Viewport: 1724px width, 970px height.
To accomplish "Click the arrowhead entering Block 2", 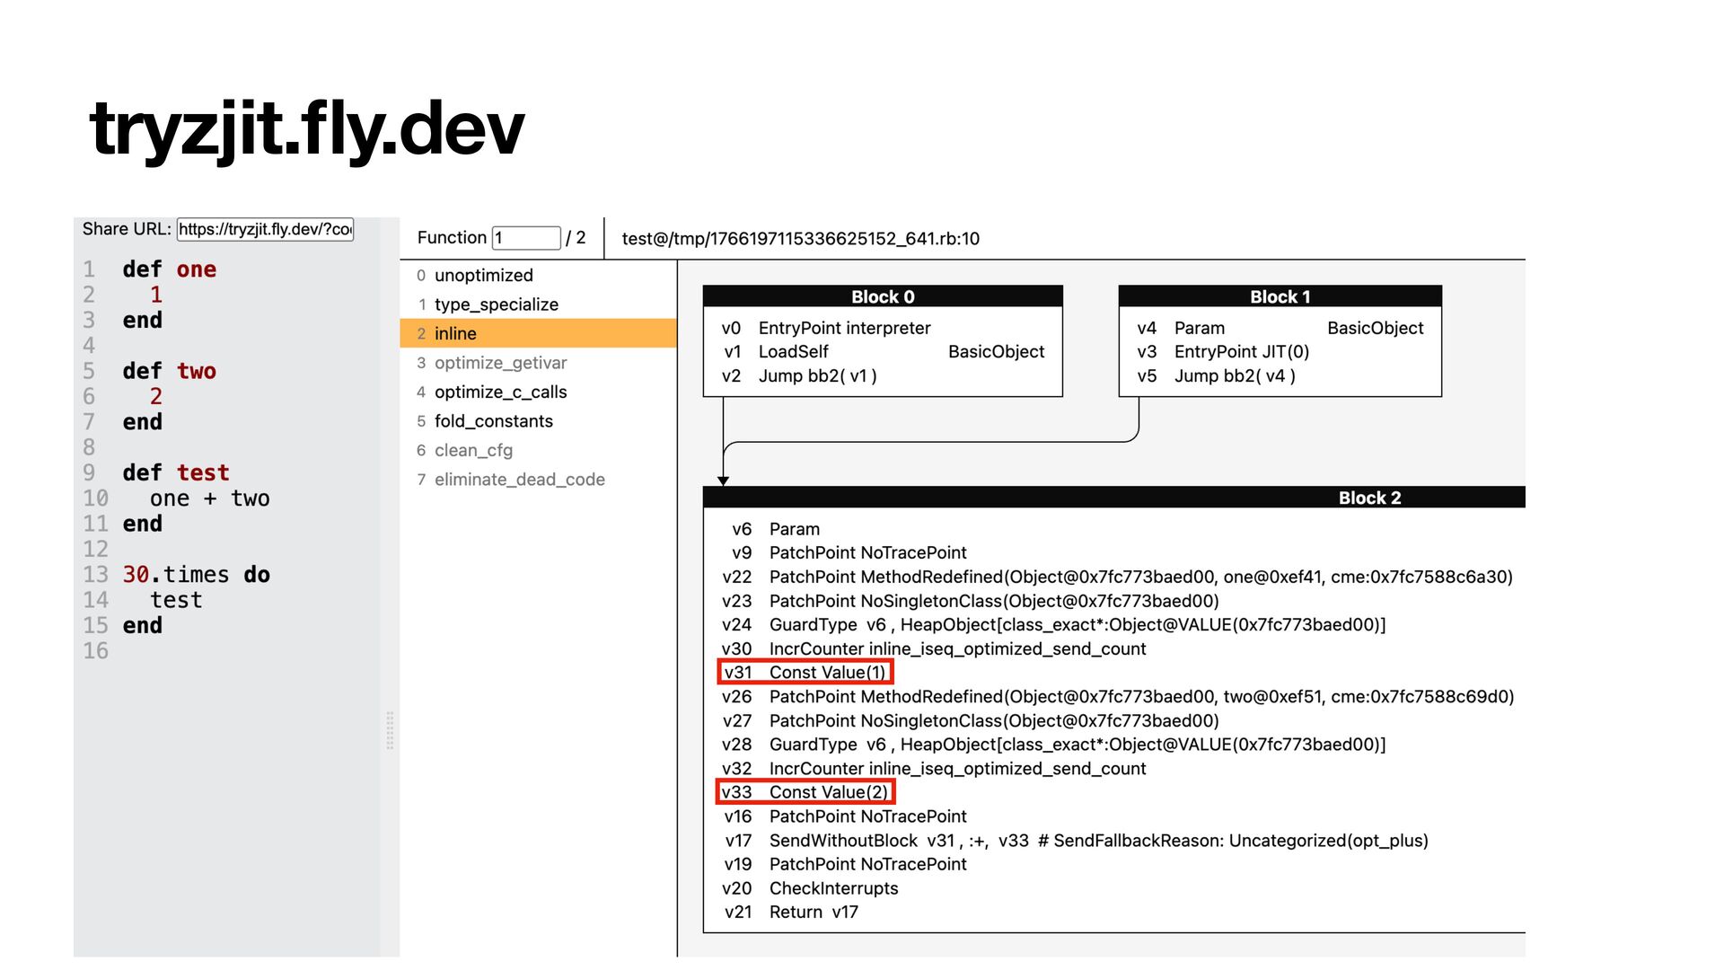I will coord(723,481).
